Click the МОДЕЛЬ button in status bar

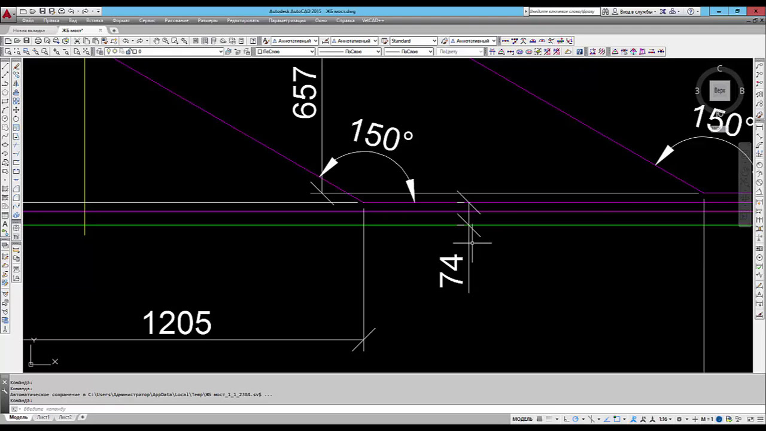522,419
